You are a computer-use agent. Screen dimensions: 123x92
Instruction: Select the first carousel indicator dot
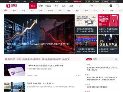(8, 51)
